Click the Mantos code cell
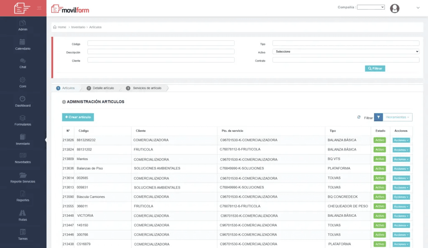Image resolution: width=428 pixels, height=248 pixels. [x=82, y=159]
